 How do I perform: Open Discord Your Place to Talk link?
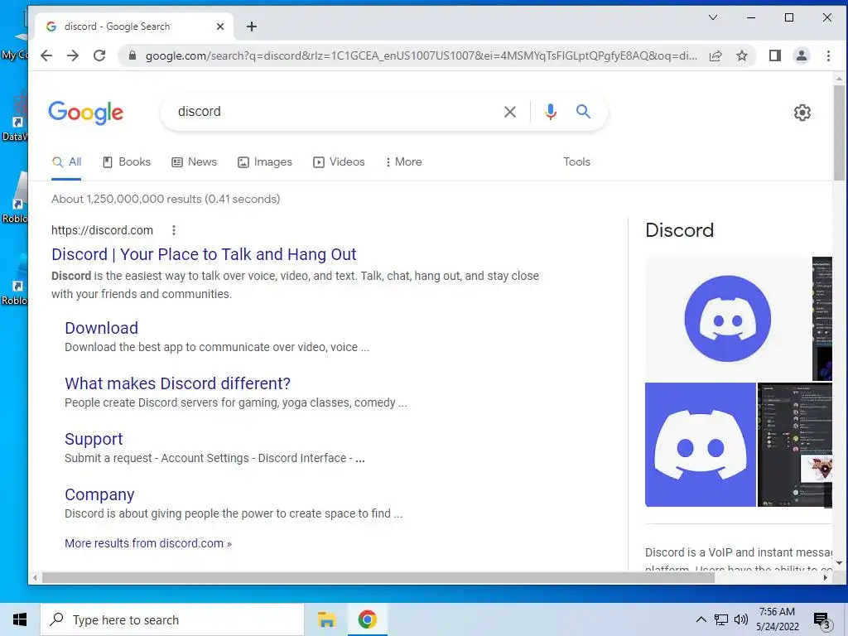pos(204,254)
